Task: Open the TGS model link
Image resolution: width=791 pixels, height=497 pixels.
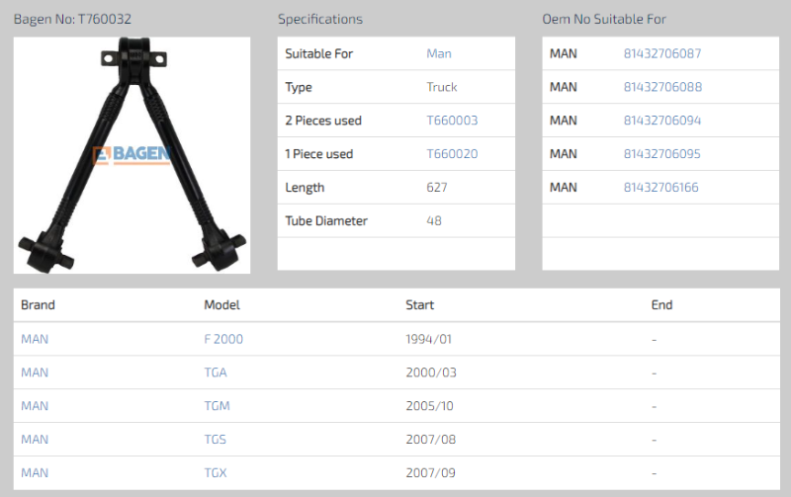Action: (x=215, y=440)
